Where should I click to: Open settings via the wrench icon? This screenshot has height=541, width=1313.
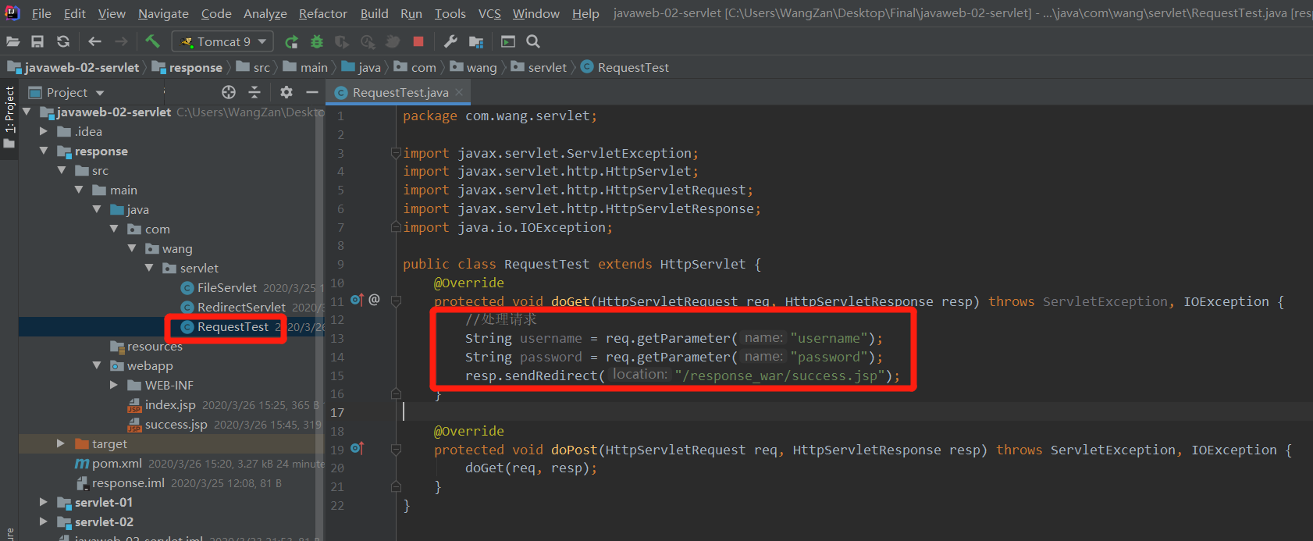(x=450, y=41)
